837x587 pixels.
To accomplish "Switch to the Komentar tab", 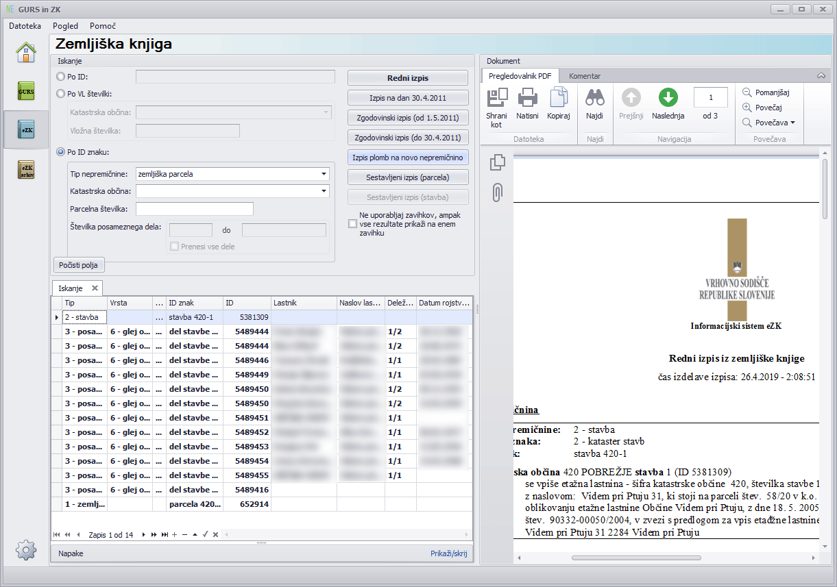I will [584, 76].
